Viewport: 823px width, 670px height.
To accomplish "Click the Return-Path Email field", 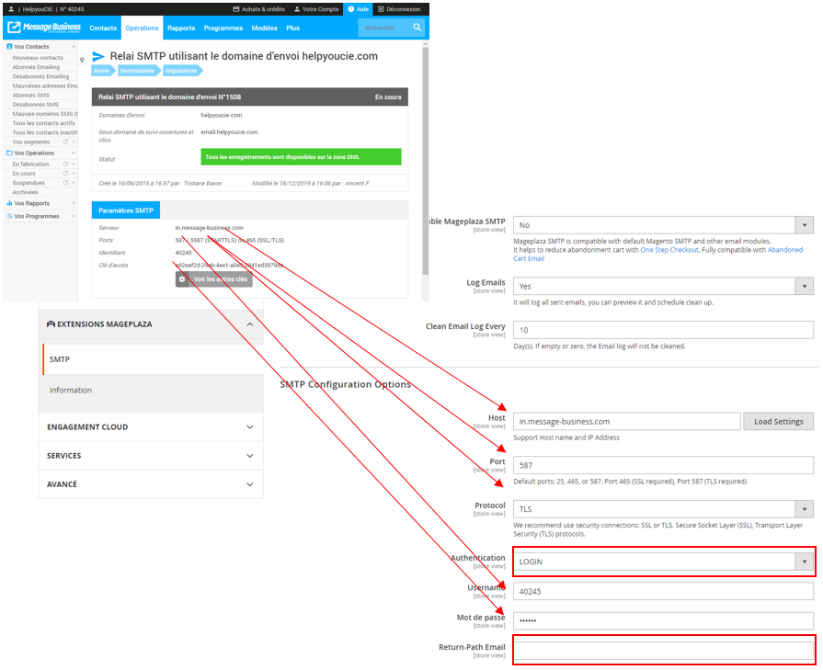I will click(x=663, y=651).
